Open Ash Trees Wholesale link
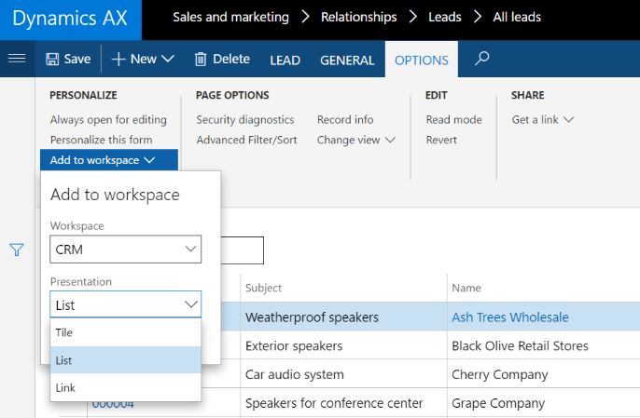Viewport: 640px width, 418px height. 509,317
